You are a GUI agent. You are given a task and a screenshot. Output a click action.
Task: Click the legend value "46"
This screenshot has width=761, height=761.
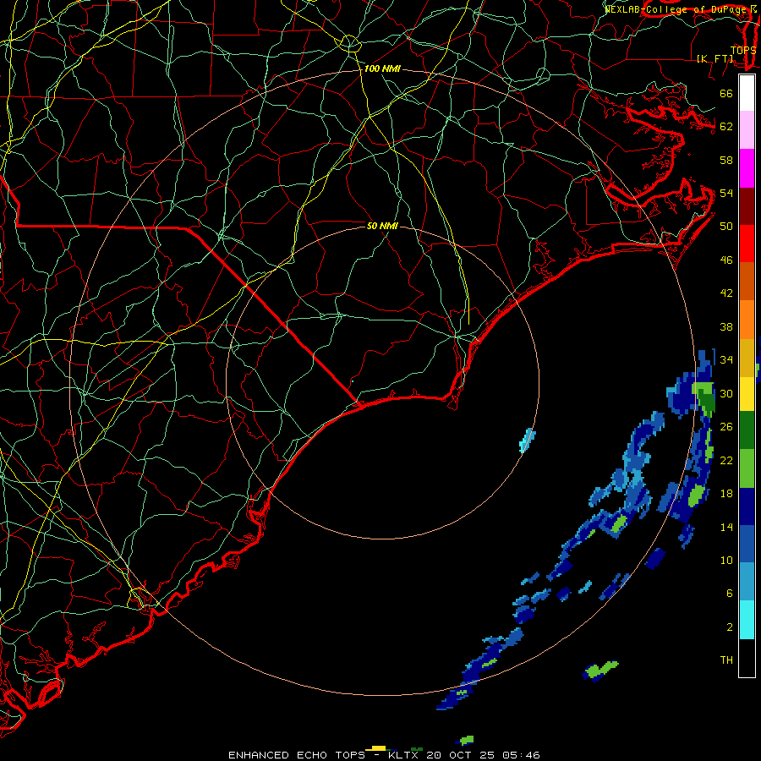pyautogui.click(x=726, y=260)
